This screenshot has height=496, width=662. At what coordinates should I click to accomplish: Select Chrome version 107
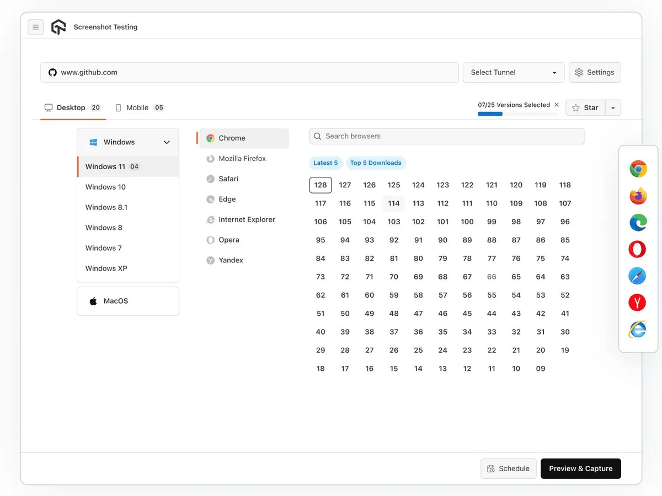pyautogui.click(x=565, y=203)
